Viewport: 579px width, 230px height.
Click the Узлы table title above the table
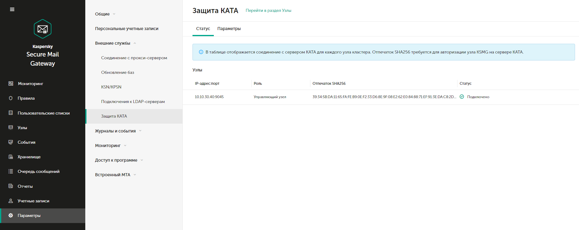coord(197,70)
